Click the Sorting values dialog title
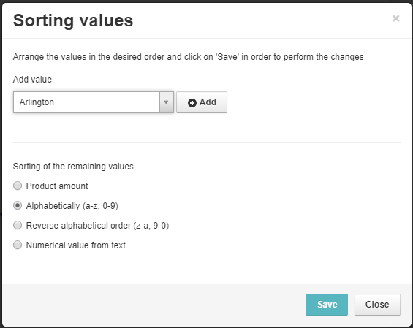Image resolution: width=413 pixels, height=328 pixels. pyautogui.click(x=73, y=20)
